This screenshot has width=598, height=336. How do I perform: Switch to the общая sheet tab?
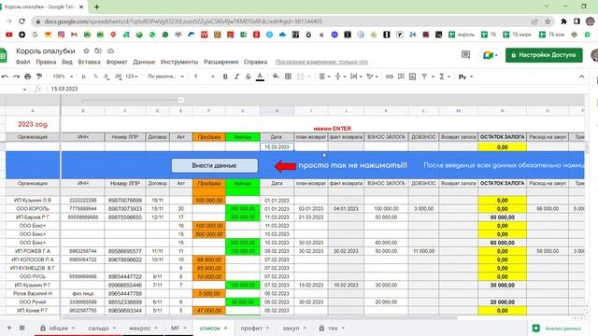(58, 328)
